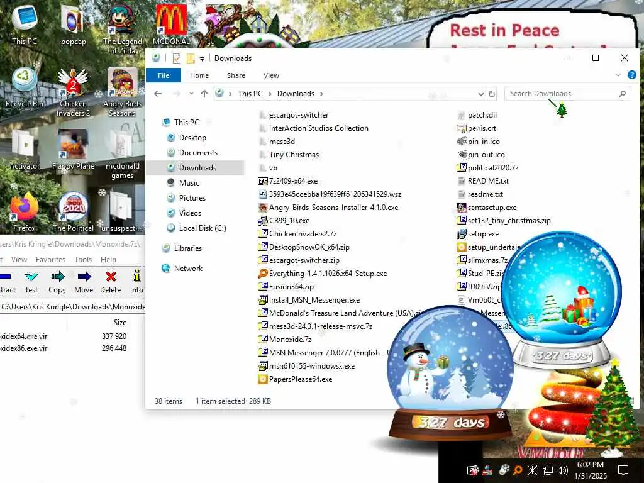Switch to the View ribbon tab
The width and height of the screenshot is (644, 483).
click(x=271, y=75)
